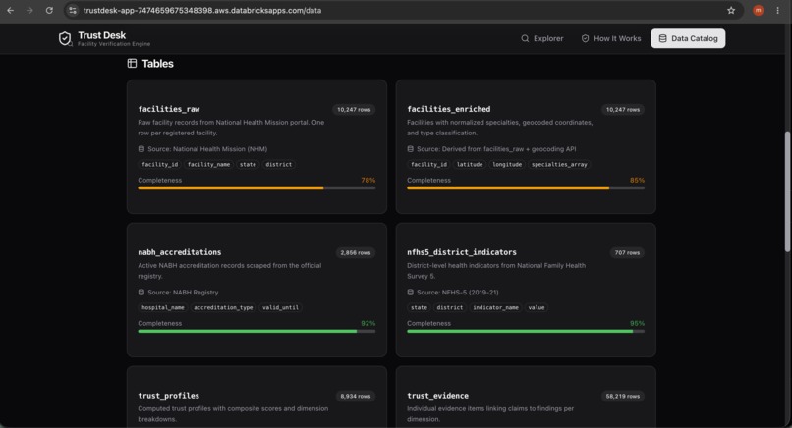Click the longitude column tag
Image resolution: width=792 pixels, height=428 pixels.
point(507,165)
